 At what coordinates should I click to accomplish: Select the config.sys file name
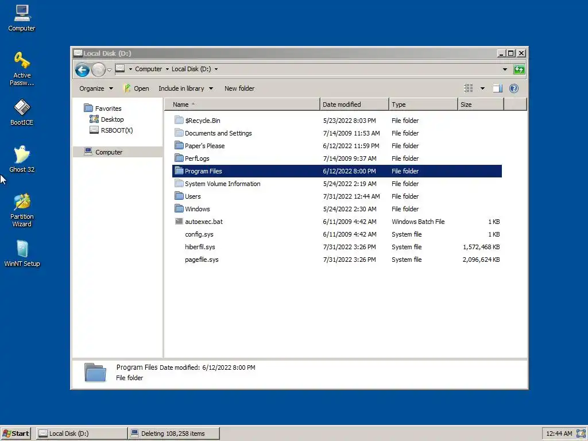(x=199, y=234)
